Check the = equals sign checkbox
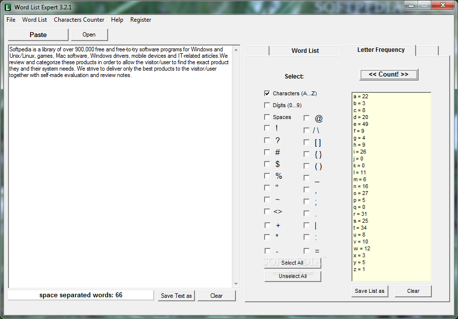458x319 pixels. tap(306, 251)
